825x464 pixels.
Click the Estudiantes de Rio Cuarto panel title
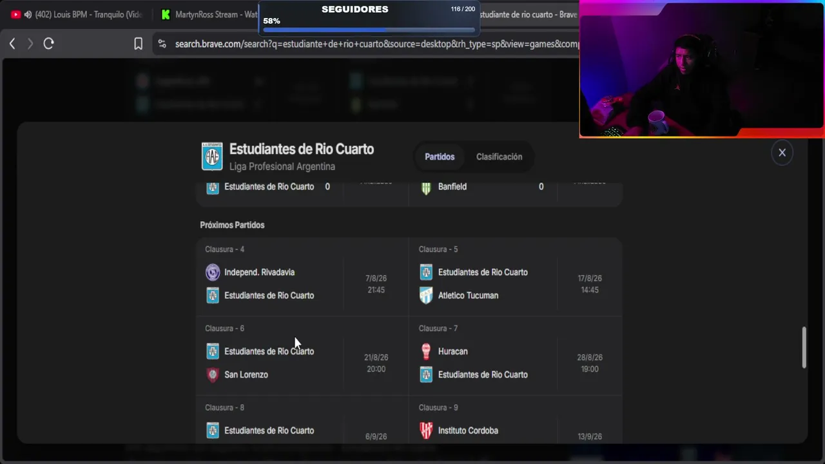302,149
